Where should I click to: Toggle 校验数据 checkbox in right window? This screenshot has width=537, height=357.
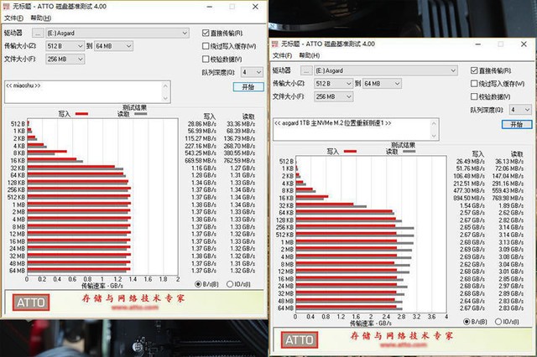point(474,96)
